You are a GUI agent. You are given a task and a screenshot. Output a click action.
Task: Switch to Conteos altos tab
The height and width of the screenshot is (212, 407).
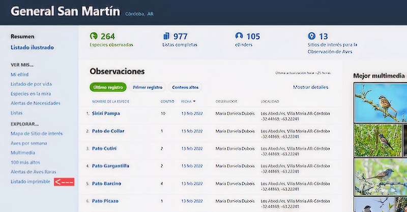185,87
